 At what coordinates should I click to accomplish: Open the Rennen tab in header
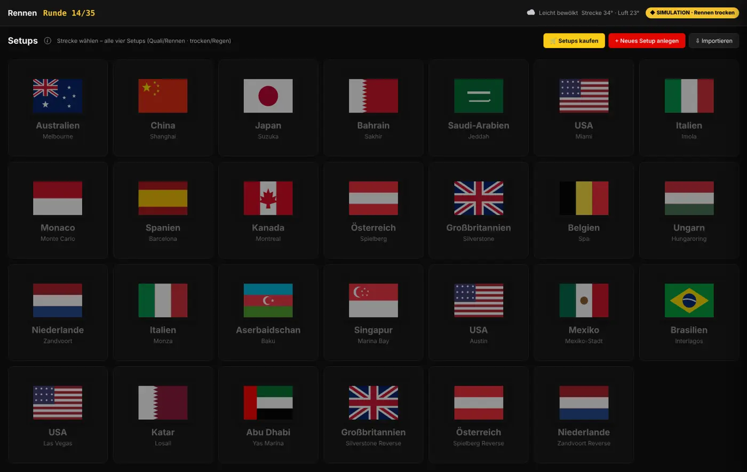tap(22, 13)
